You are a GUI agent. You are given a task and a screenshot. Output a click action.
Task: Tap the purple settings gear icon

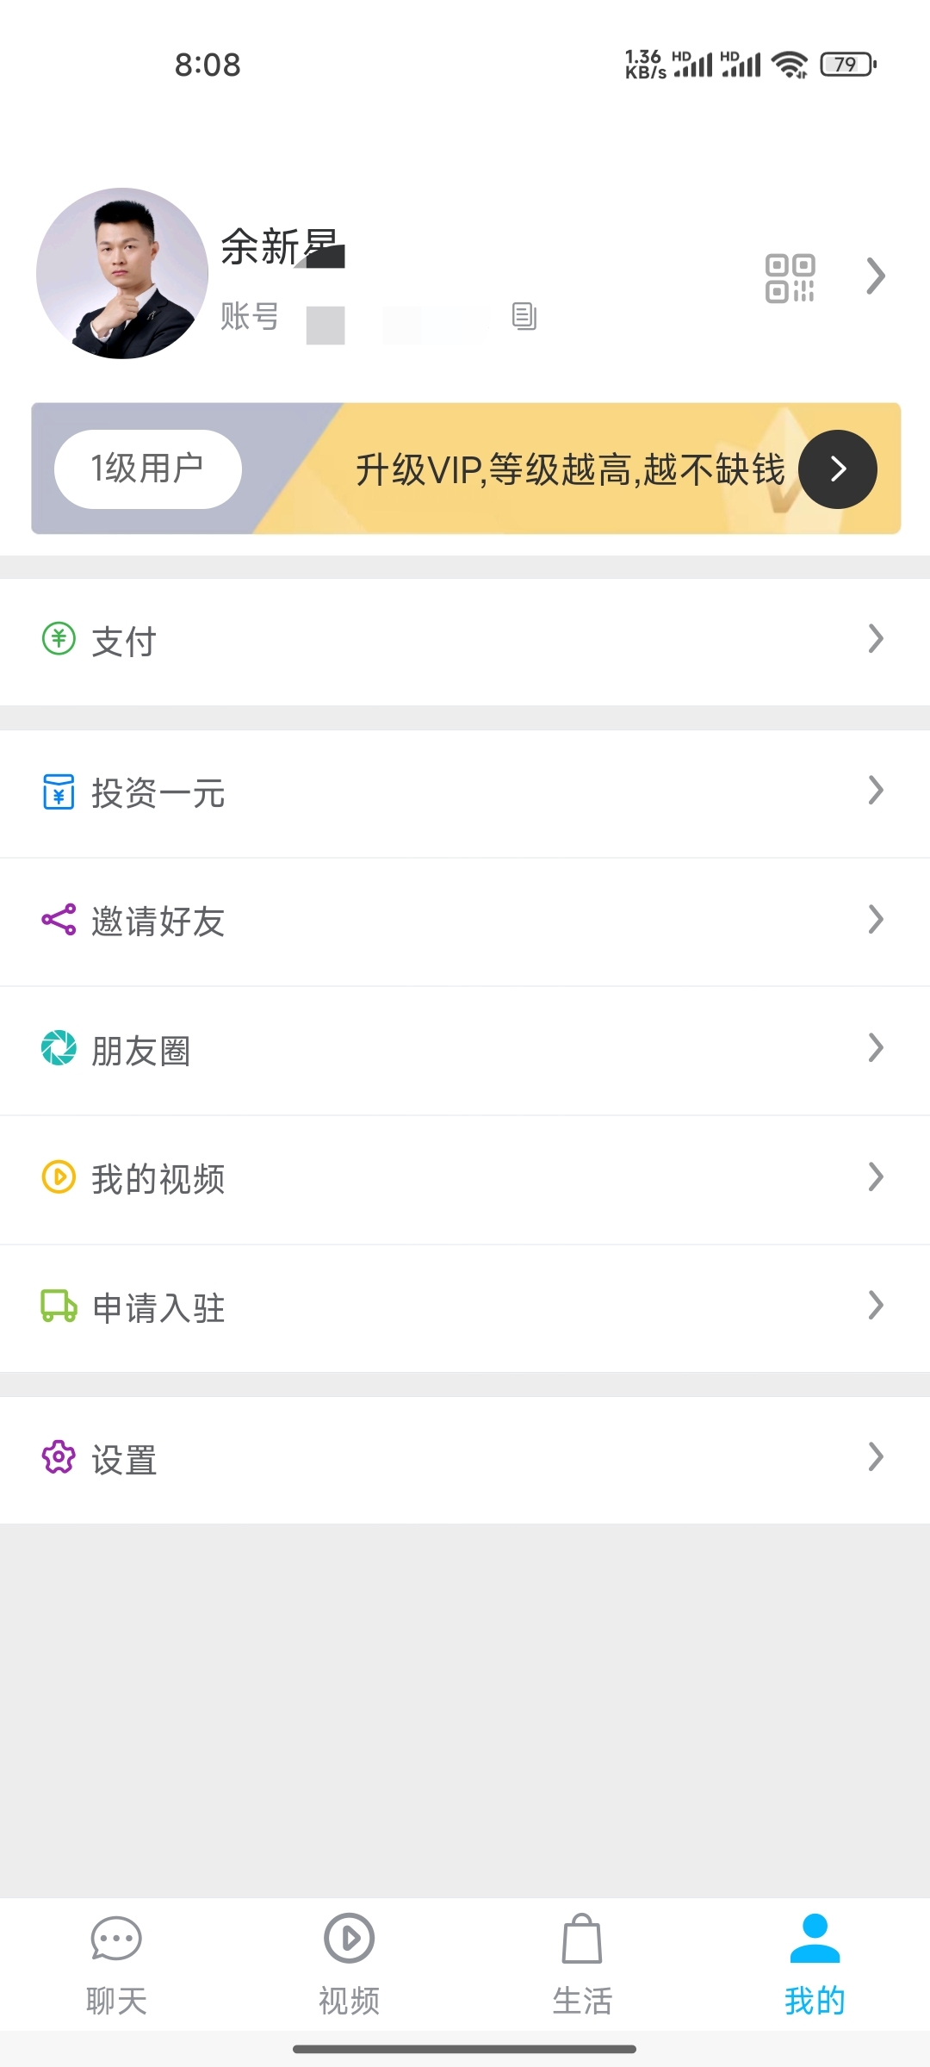(59, 1457)
